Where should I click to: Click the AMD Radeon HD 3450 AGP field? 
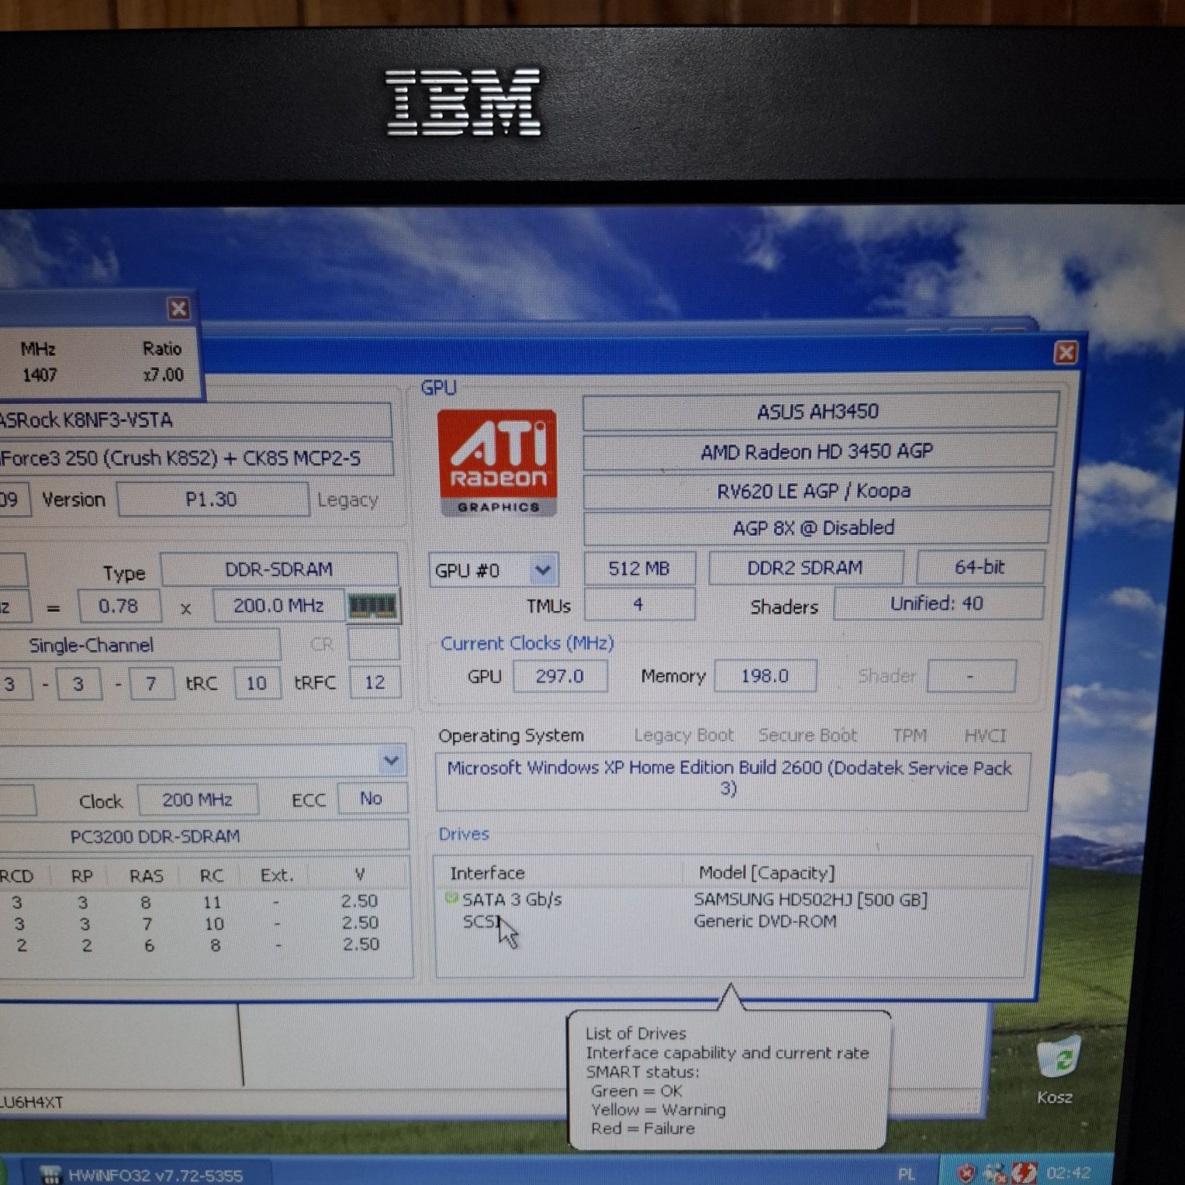pos(818,451)
